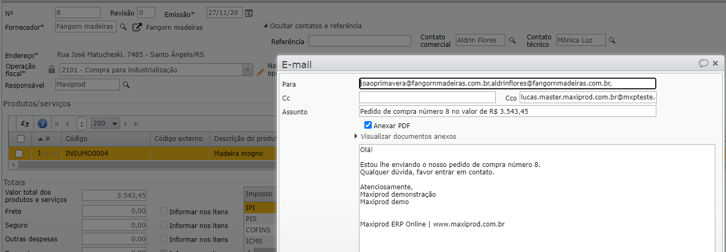Open the Operação fiscal dropdown

click(247, 70)
